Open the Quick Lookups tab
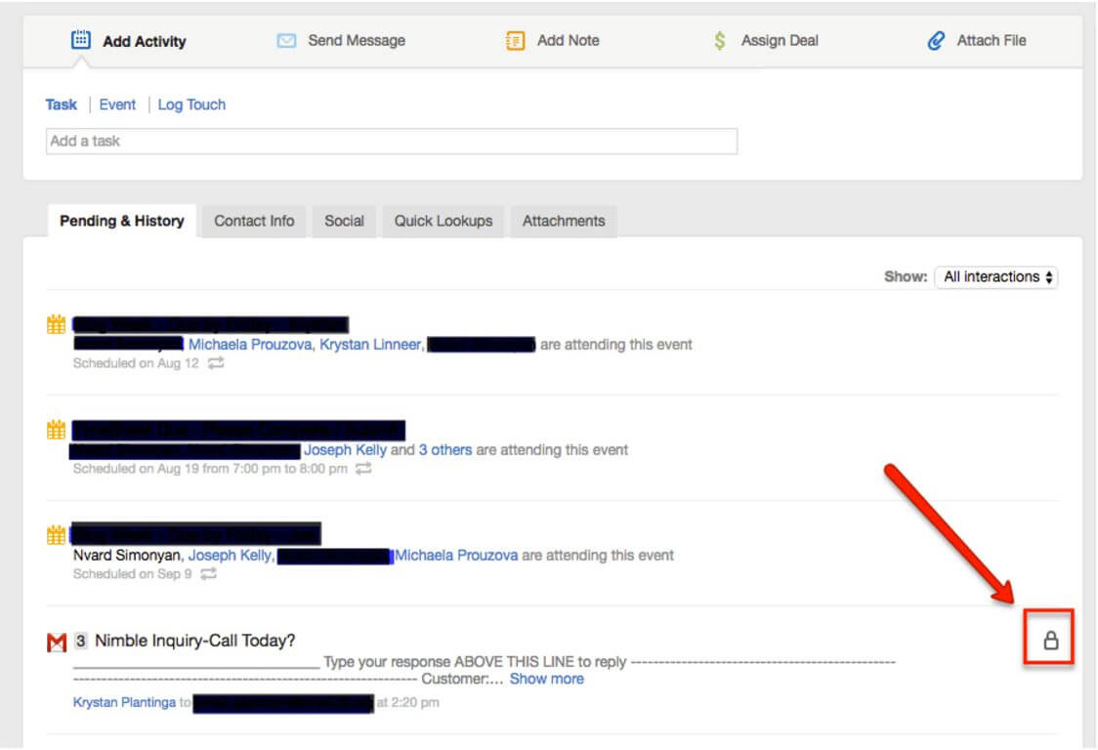Image resolution: width=1098 pixels, height=750 pixels. click(x=443, y=221)
